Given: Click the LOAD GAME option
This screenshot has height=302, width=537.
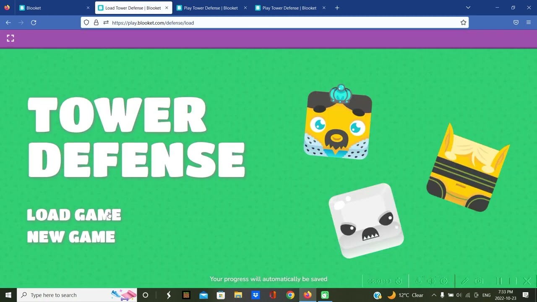Looking at the screenshot, I should pos(74,215).
